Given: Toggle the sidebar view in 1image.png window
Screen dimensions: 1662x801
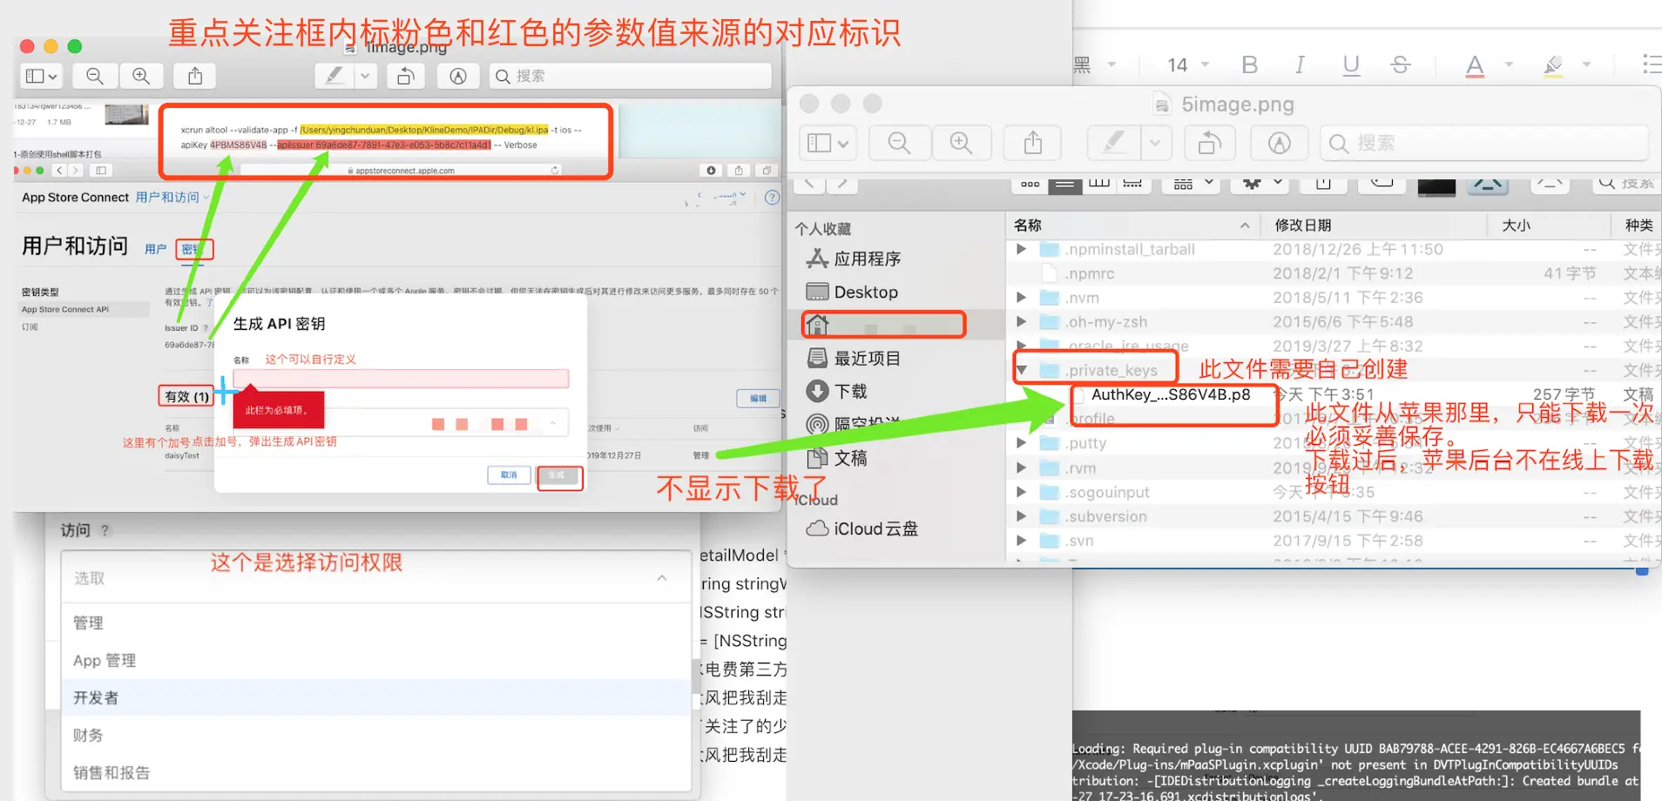Looking at the screenshot, I should (41, 77).
